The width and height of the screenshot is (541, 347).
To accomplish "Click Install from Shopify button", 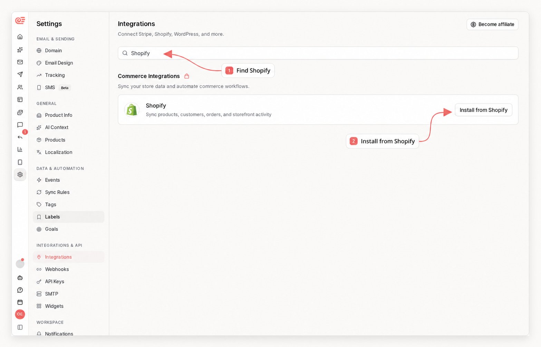I will tap(483, 110).
